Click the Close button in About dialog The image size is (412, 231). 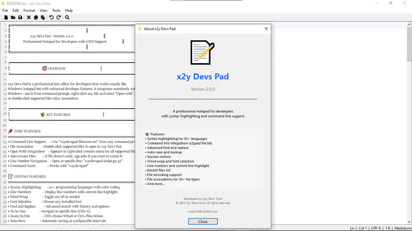[x=203, y=221]
